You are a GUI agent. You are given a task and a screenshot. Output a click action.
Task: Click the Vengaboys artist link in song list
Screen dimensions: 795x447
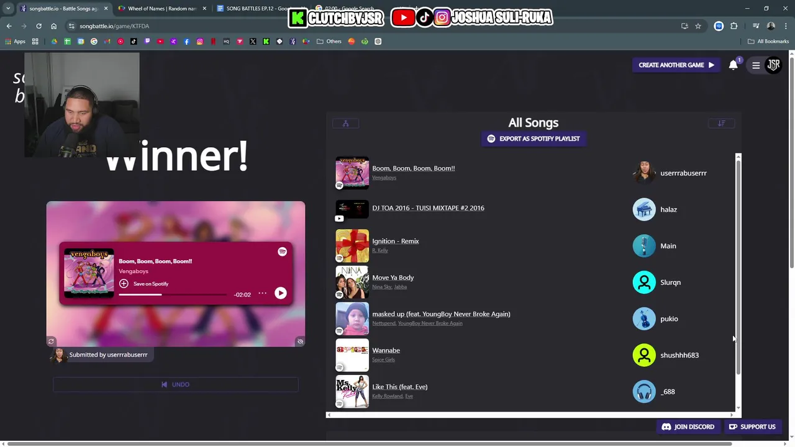[x=384, y=178]
